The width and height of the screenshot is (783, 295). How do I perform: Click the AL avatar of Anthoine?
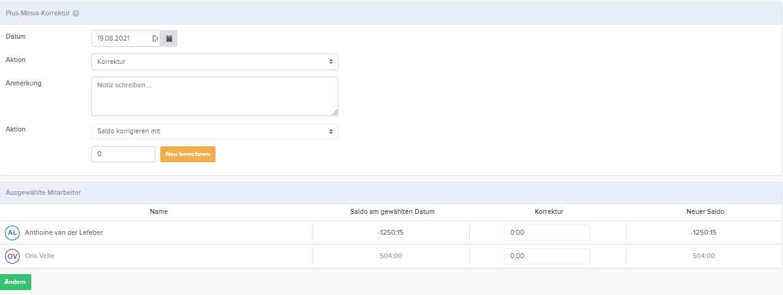(x=12, y=233)
